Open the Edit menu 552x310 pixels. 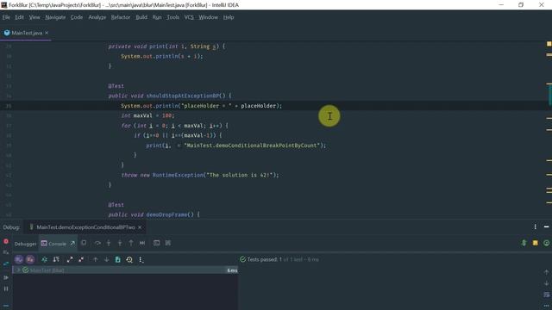click(x=19, y=17)
